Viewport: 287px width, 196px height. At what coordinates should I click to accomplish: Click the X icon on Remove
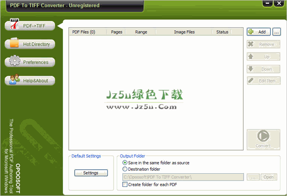[x=251, y=44]
